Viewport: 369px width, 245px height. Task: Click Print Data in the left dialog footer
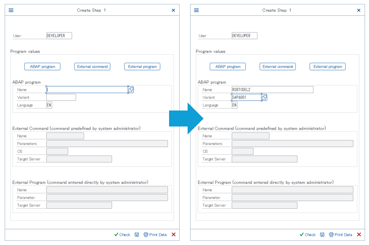155,235
